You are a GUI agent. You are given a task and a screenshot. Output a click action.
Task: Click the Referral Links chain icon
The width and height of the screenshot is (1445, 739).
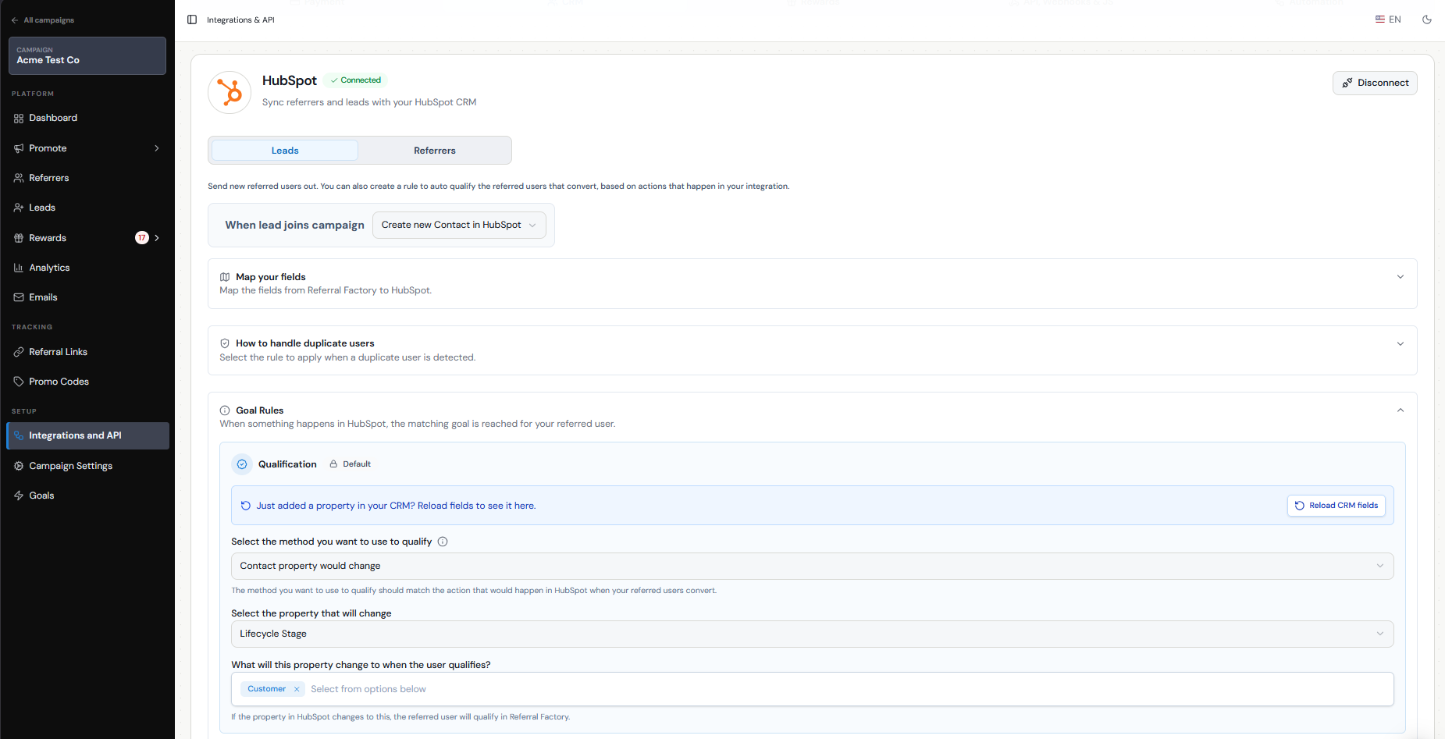[x=19, y=352]
